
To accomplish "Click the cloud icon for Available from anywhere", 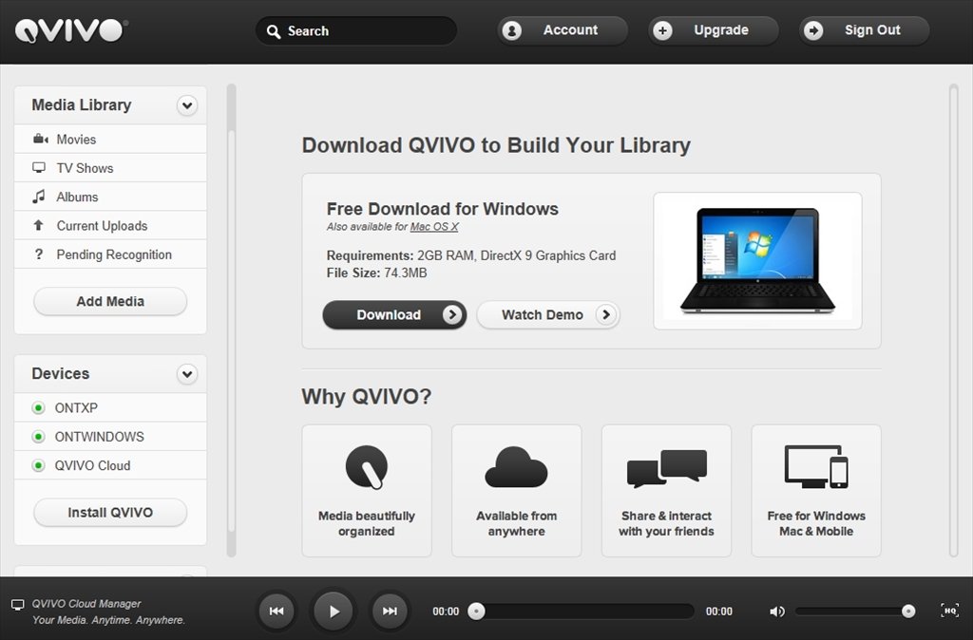I will [x=516, y=467].
